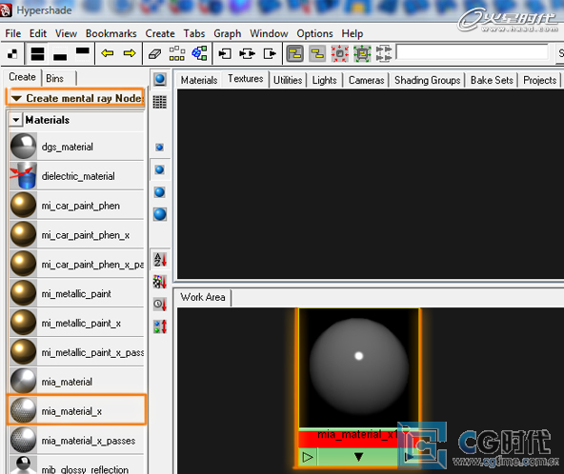This screenshot has width=564, height=474.
Task: Create an mi_metallic_paint node
Action: click(76, 293)
